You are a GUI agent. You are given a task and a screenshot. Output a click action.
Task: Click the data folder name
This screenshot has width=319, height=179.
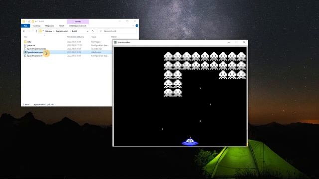29,42
